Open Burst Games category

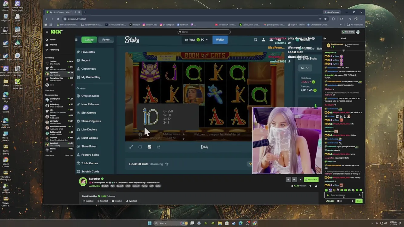click(90, 138)
